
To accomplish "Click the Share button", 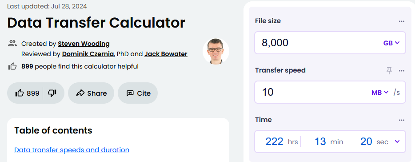I will (91, 93).
